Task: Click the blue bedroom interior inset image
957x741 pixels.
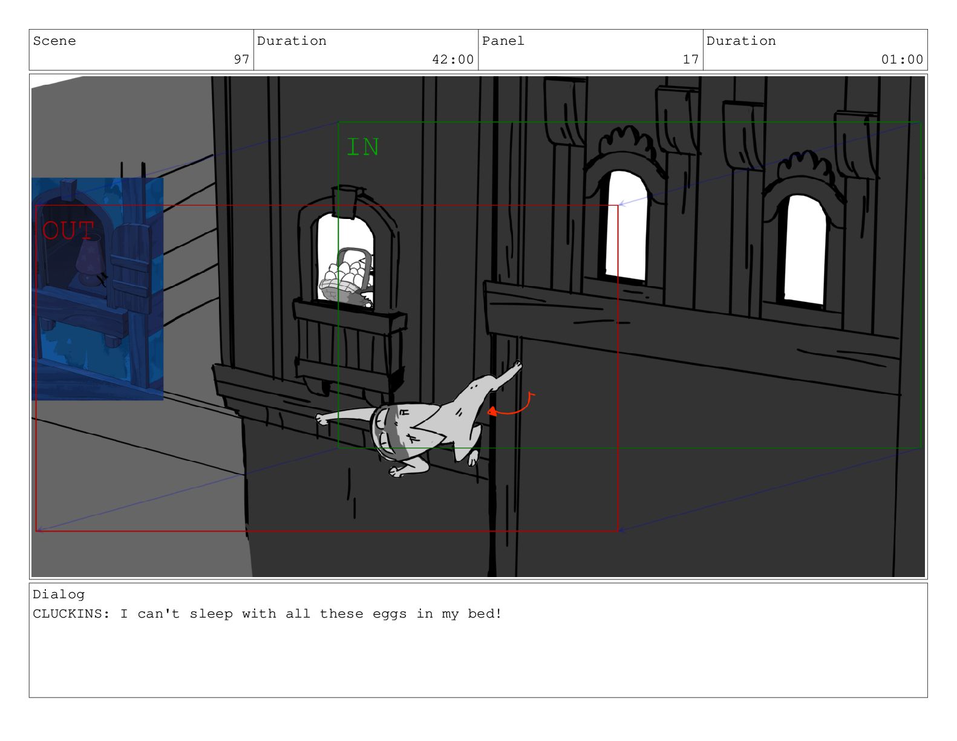Action: (97, 289)
